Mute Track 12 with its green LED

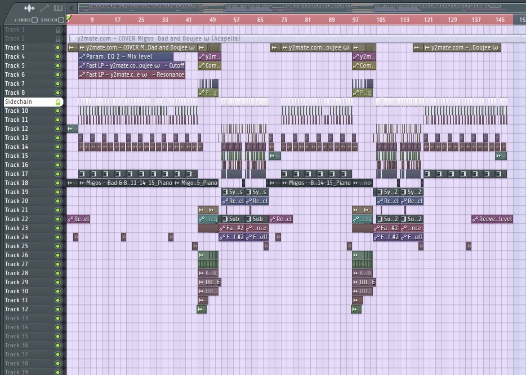57,129
